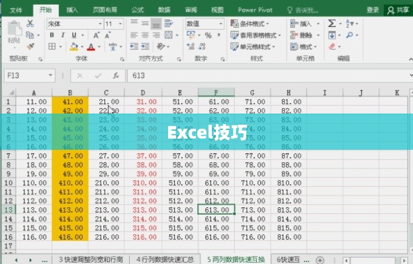Click the 登录 sign-in link
The width and height of the screenshot is (413, 264).
pos(373,10)
